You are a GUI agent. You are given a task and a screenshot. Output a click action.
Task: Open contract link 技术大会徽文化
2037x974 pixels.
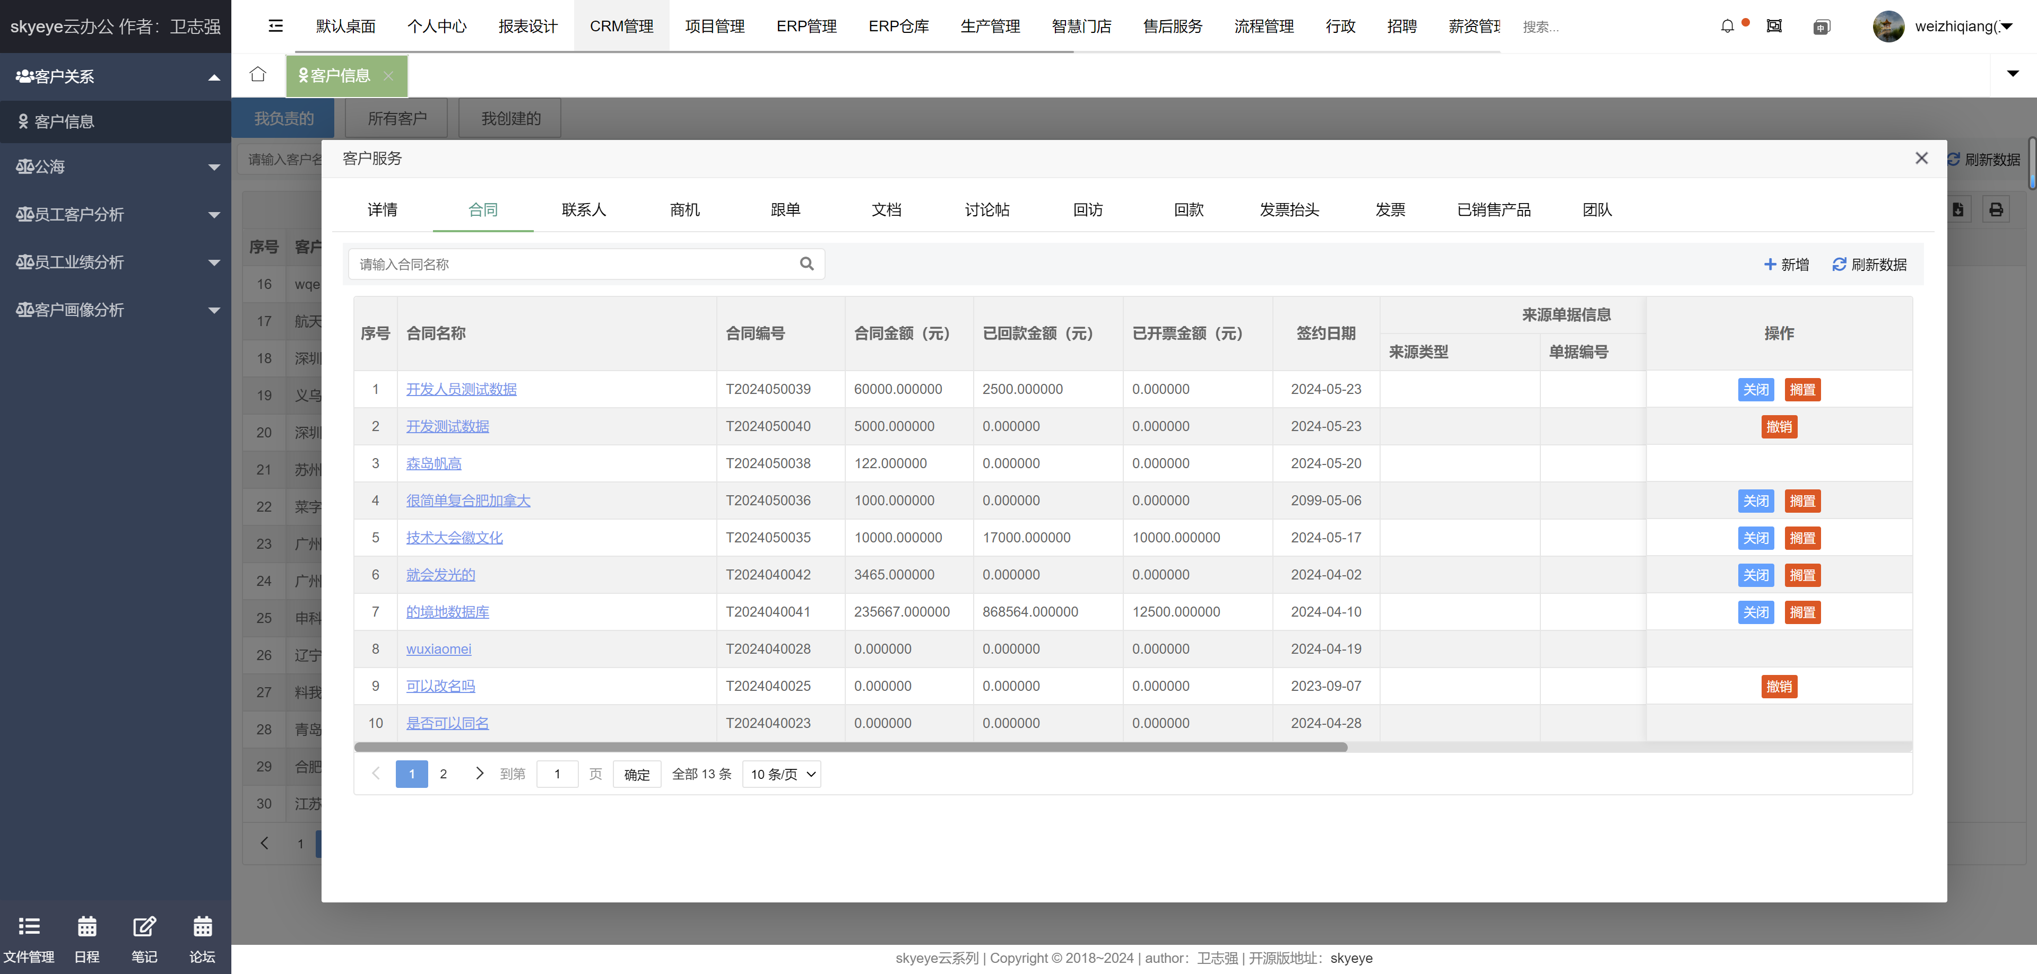coord(454,537)
